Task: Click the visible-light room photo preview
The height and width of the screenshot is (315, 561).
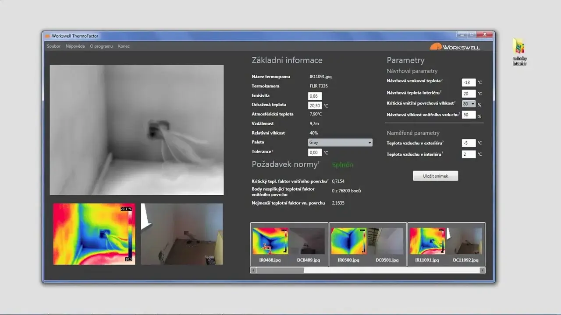Action: coord(182,234)
